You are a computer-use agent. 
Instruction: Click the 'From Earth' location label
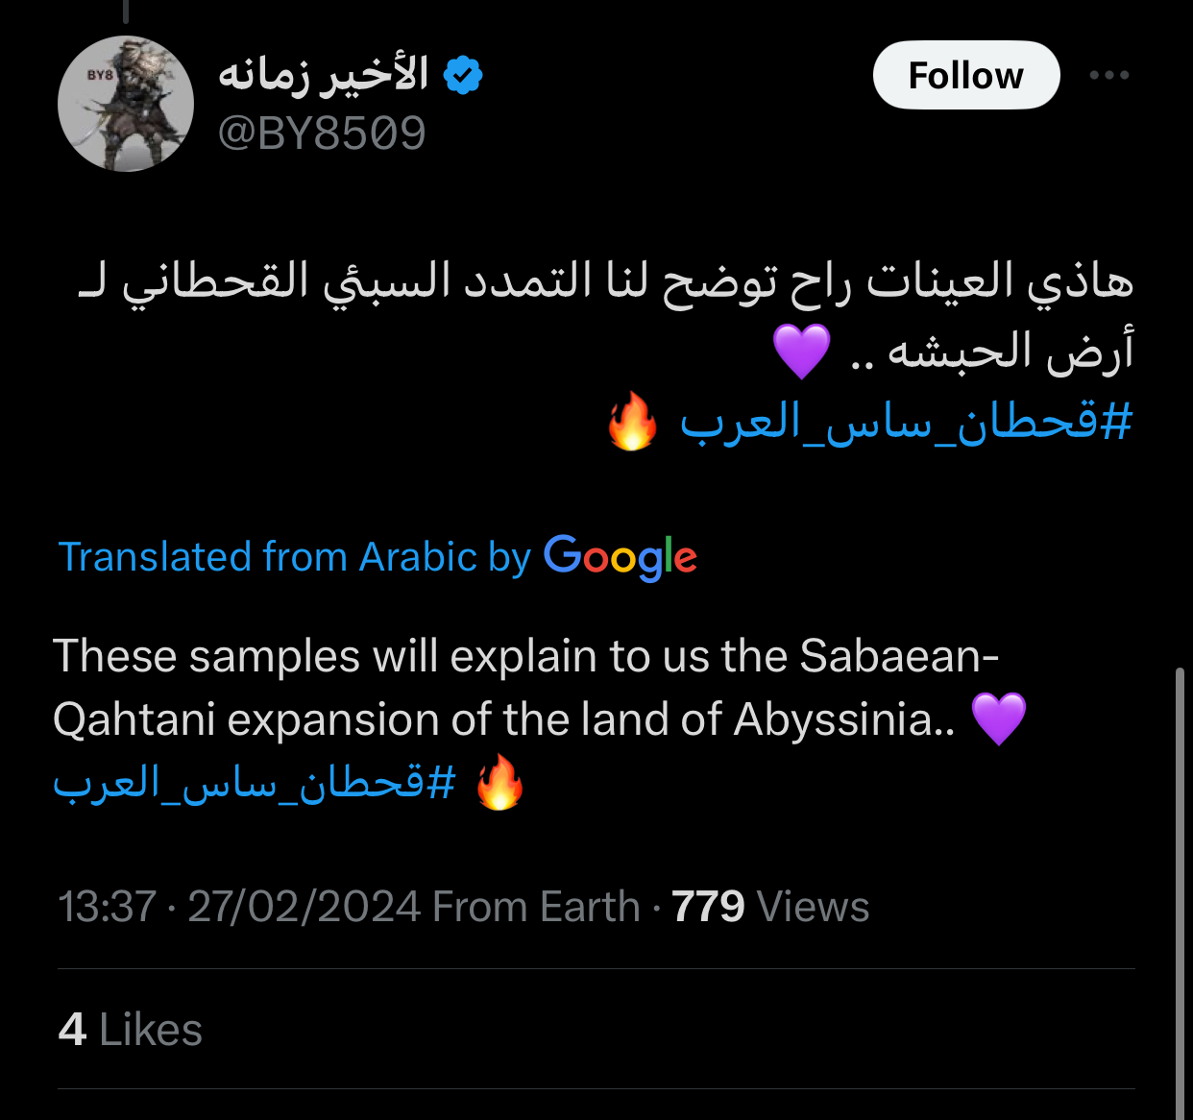coord(536,907)
